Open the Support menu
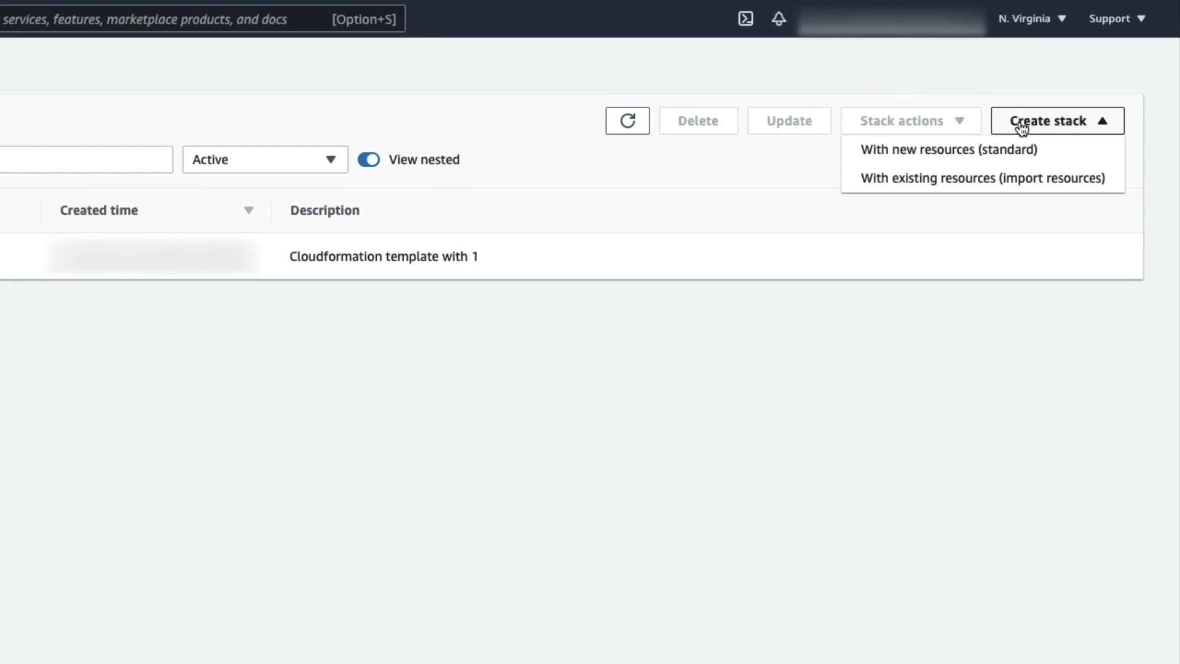 [1117, 18]
